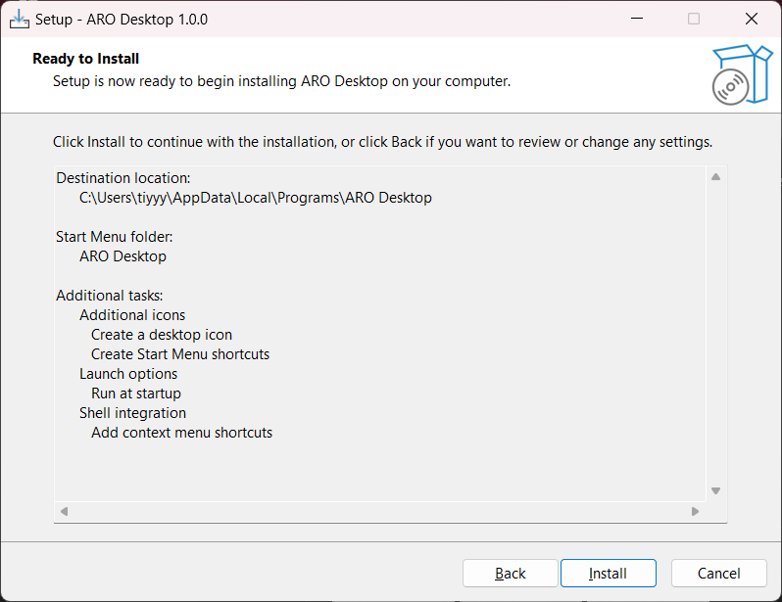Click the 'Setup - ARO Desktop 1.0.0' title
Viewport: 782px width, 602px height.
122,20
